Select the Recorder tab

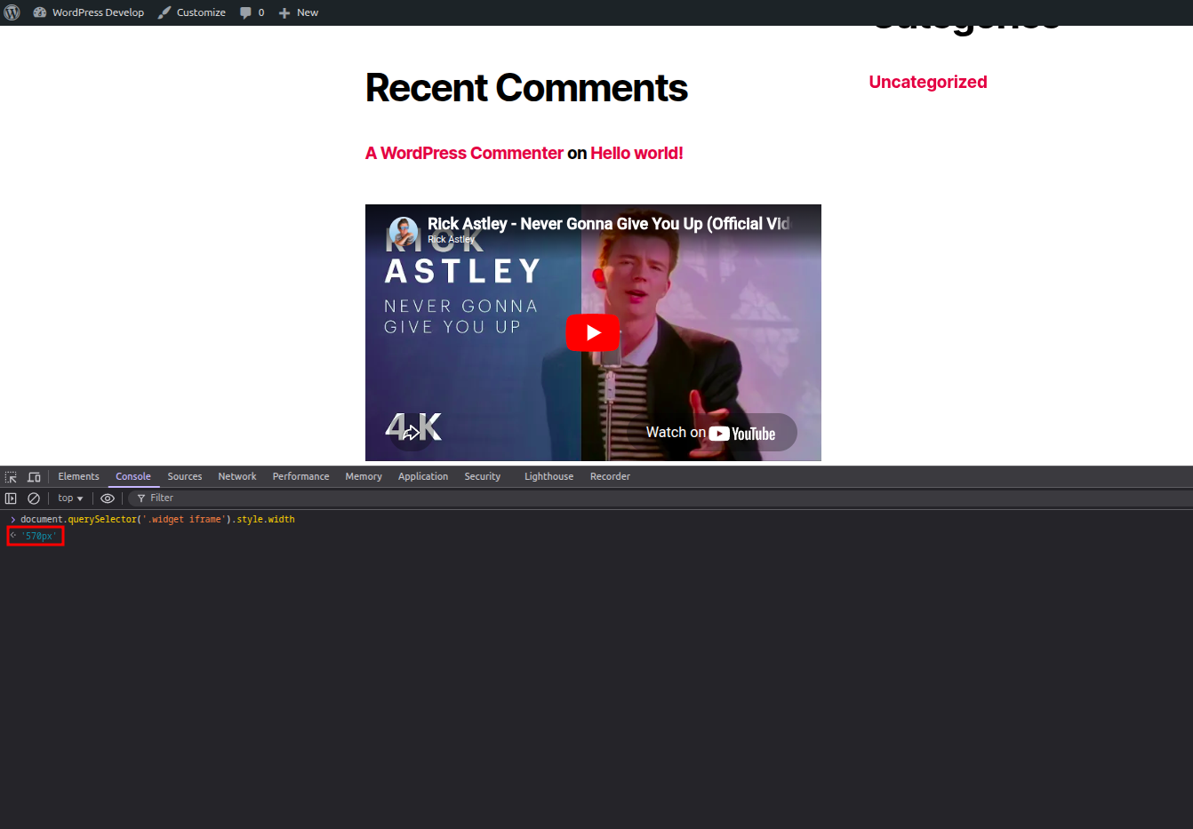point(610,477)
